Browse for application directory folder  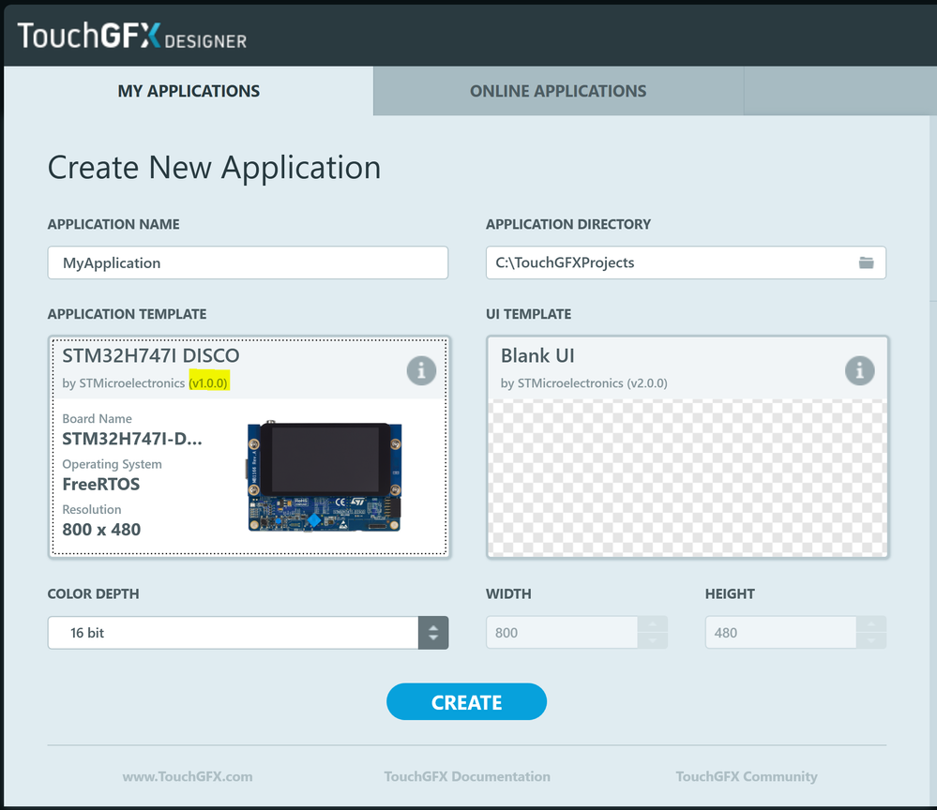[867, 262]
